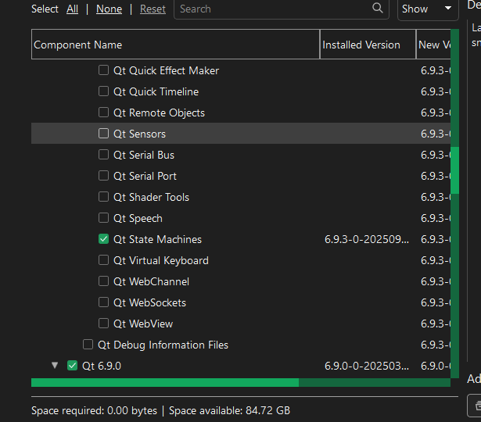481x422 pixels.
Task: Check the Qt Debug Information Files box
Action: tap(88, 345)
